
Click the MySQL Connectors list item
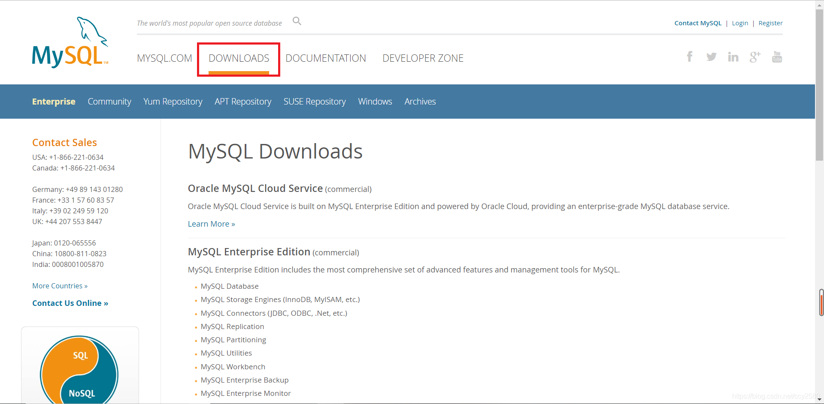pos(274,313)
